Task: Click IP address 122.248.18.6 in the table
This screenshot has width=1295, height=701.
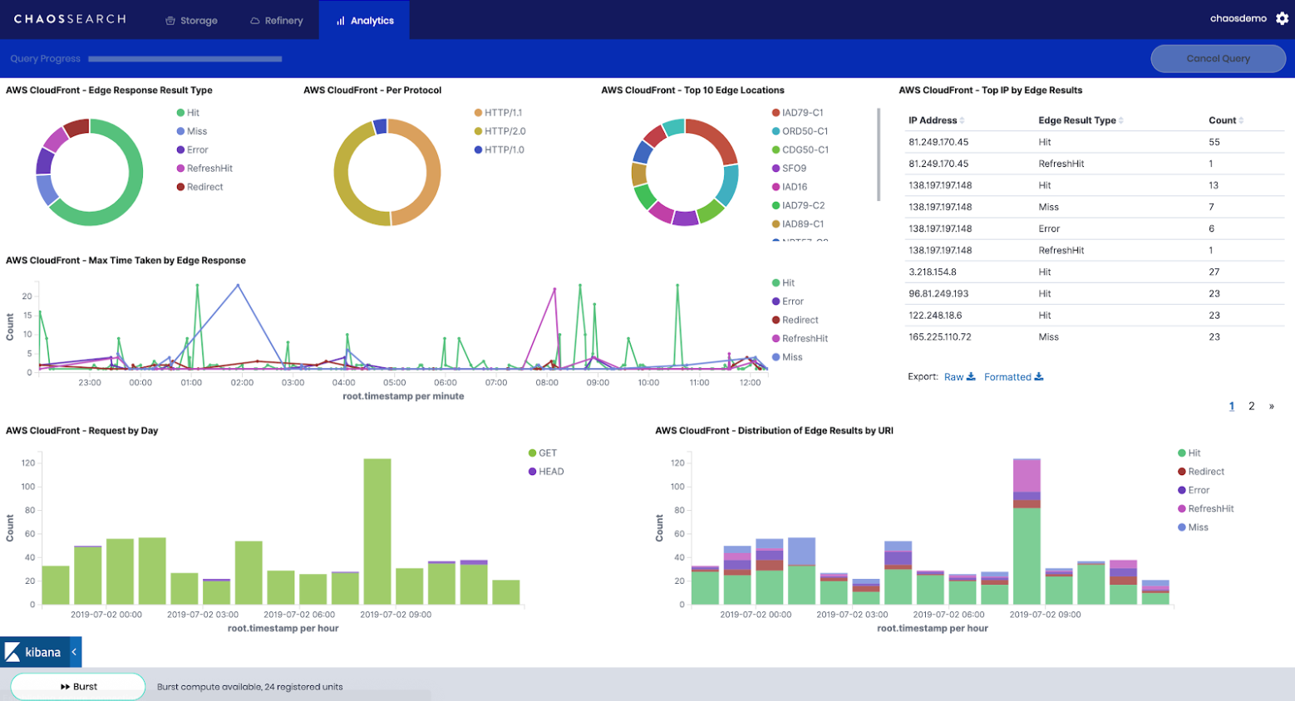Action: [935, 316]
